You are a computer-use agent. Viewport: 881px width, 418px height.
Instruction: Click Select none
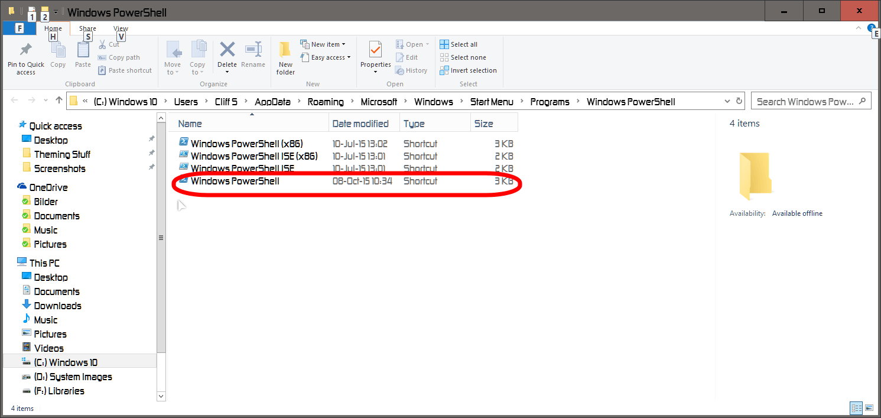click(x=463, y=57)
